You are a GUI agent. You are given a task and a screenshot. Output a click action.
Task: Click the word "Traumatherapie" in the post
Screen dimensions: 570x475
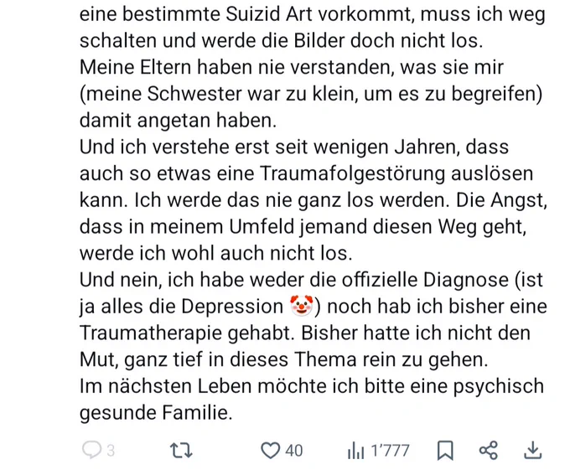click(151, 333)
